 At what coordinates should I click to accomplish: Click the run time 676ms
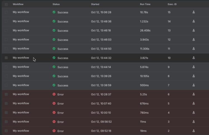tap(144, 104)
